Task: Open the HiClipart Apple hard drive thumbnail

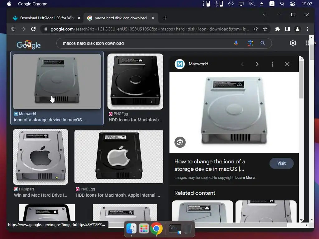Action: point(40,157)
